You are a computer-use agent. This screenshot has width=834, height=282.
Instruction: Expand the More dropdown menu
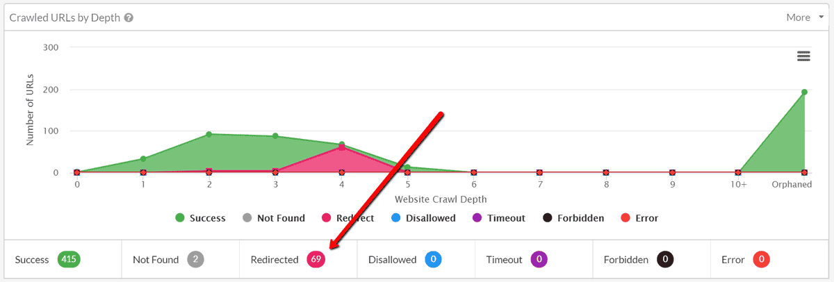tap(805, 17)
